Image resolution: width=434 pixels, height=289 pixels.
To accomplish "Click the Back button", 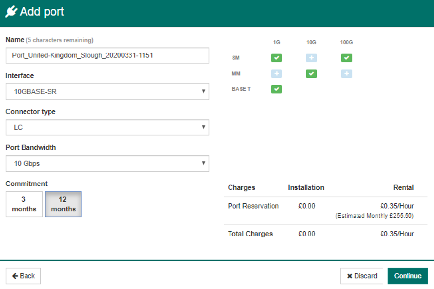I will [23, 276].
